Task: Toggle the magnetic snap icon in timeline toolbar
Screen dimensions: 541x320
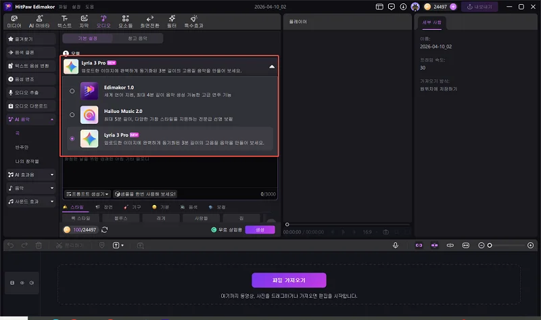Action: [434, 246]
